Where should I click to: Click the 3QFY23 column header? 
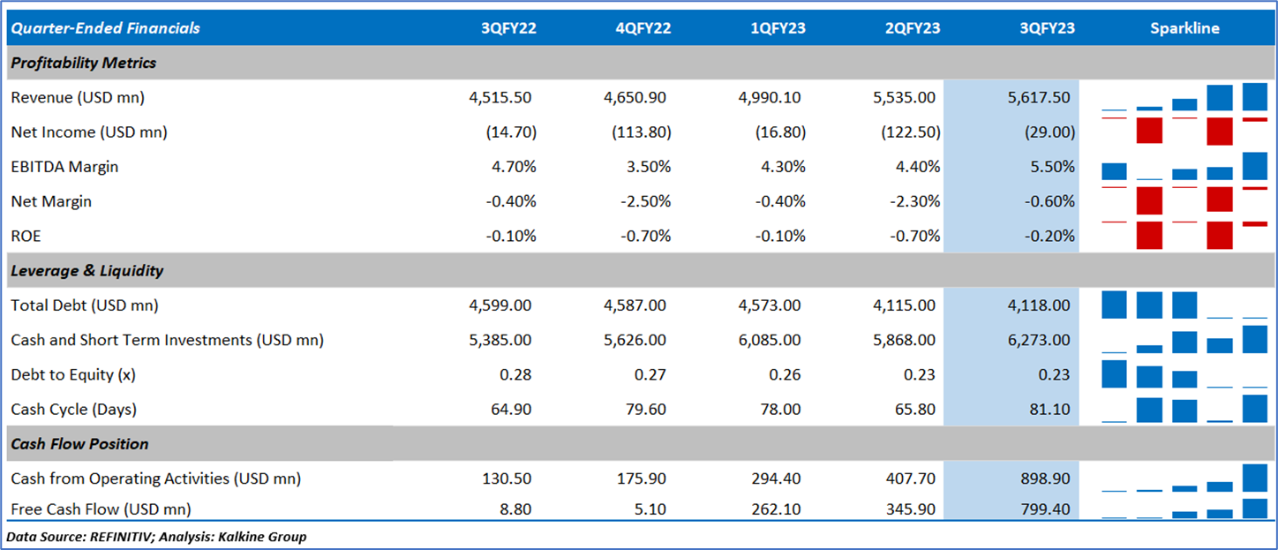(1047, 28)
